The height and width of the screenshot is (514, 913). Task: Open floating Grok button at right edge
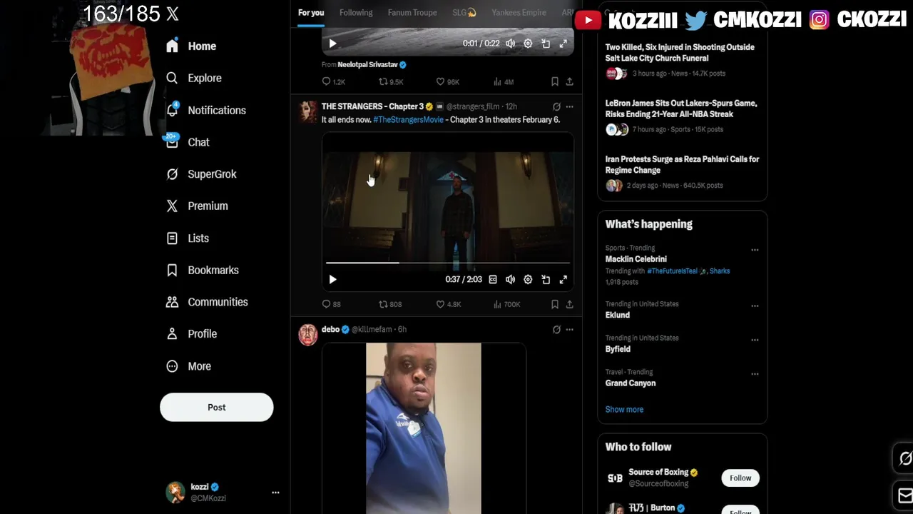pyautogui.click(x=904, y=458)
